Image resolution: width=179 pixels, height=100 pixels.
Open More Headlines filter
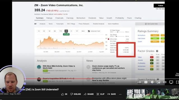click(113, 24)
